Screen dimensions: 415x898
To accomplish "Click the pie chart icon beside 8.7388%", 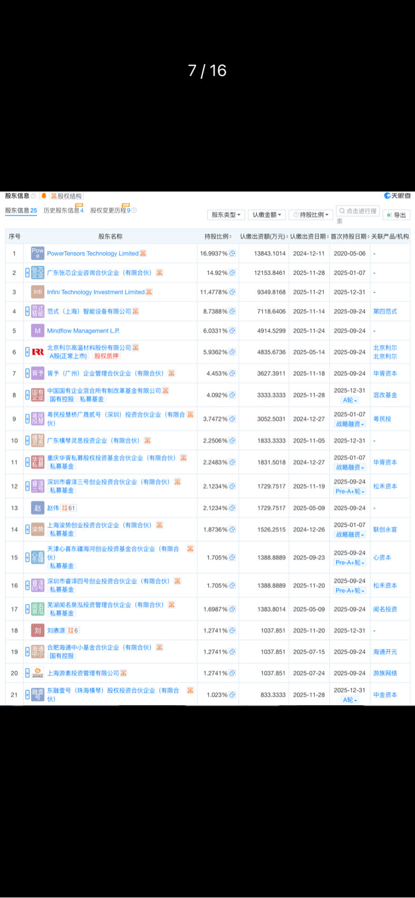I will [232, 312].
